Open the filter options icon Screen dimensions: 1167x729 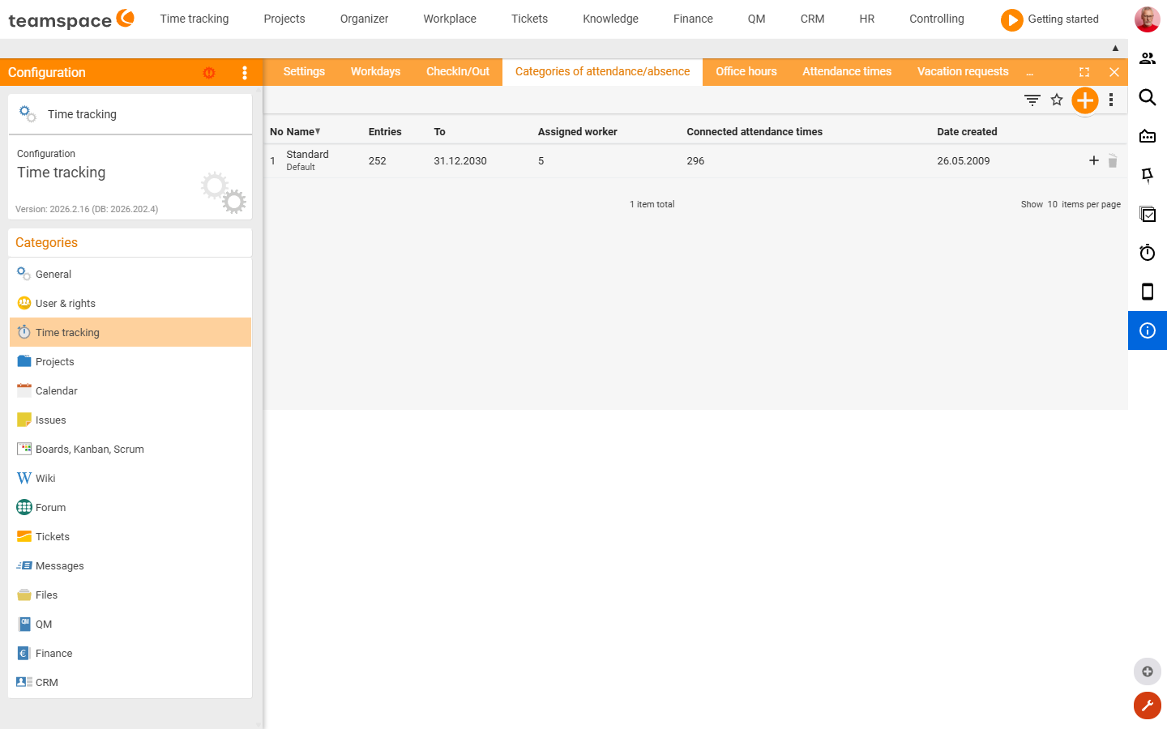(1032, 100)
